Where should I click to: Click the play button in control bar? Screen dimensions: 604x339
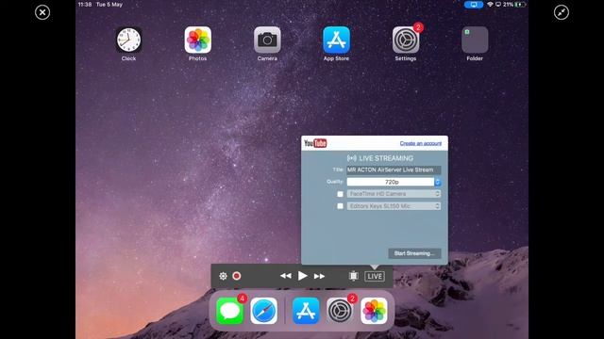click(x=303, y=276)
